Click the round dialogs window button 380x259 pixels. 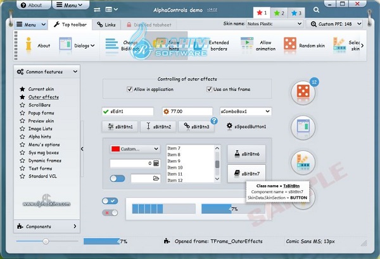tap(303, 127)
